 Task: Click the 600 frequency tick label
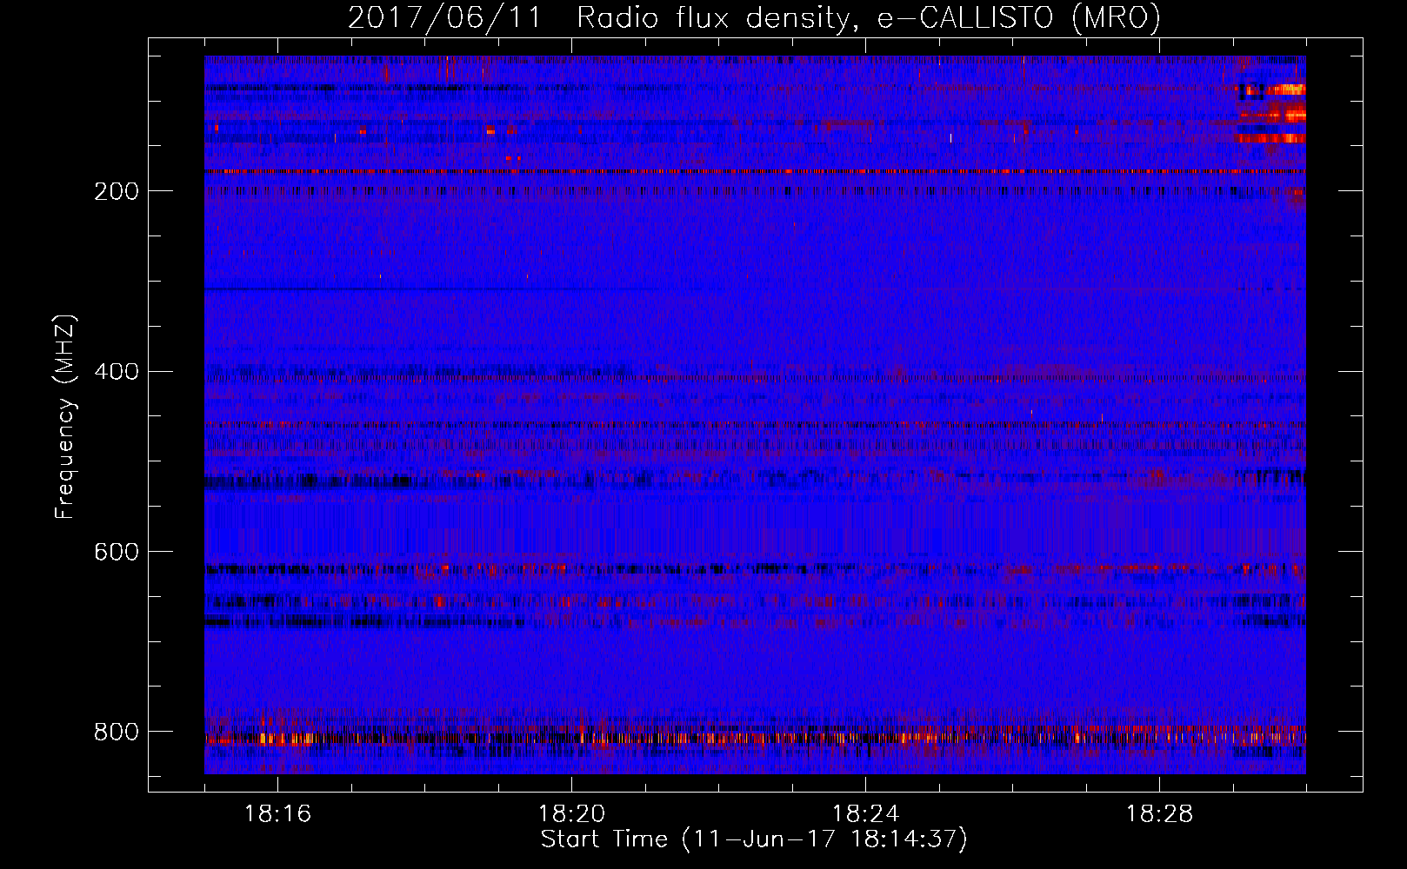pyautogui.click(x=116, y=552)
